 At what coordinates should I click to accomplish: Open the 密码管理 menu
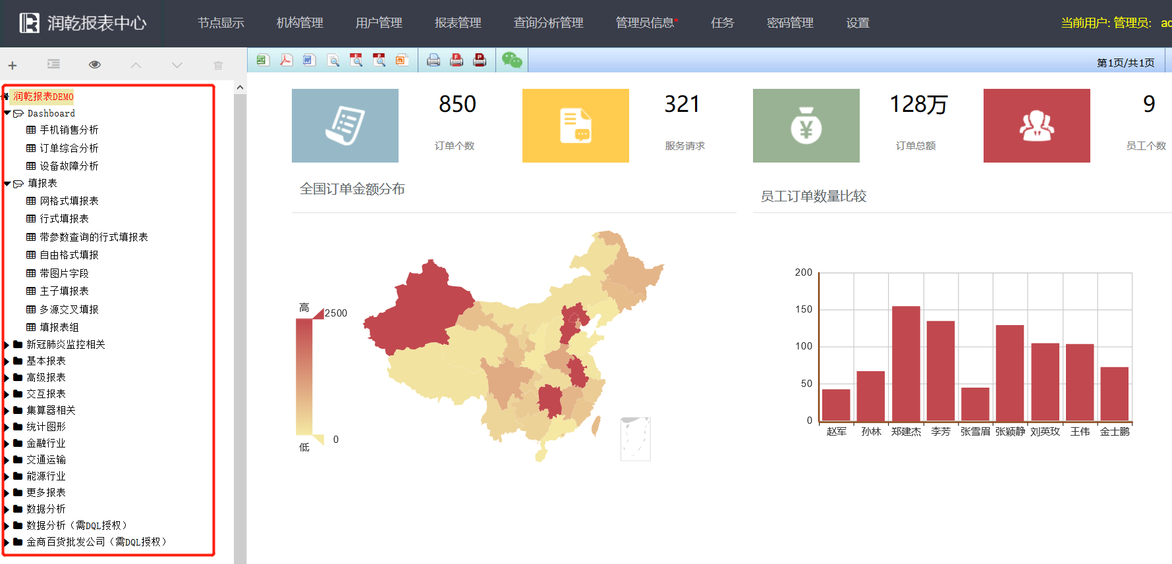[x=790, y=23]
